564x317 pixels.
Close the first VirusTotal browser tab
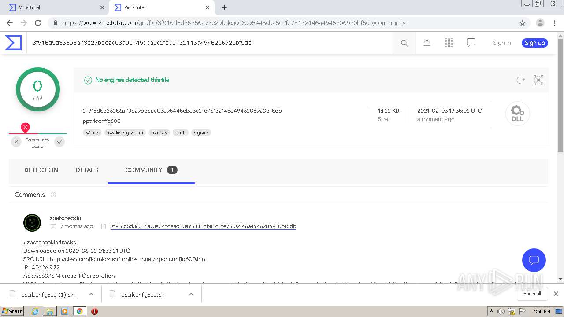pyautogui.click(x=102, y=7)
